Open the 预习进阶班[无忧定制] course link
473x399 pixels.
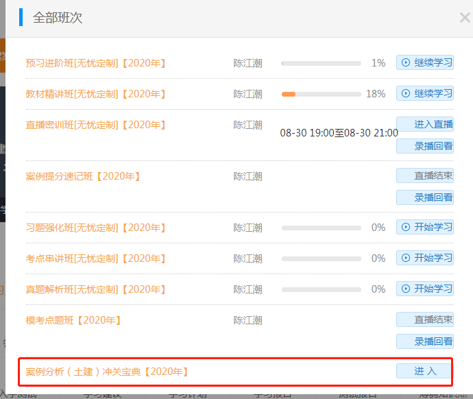96,63
